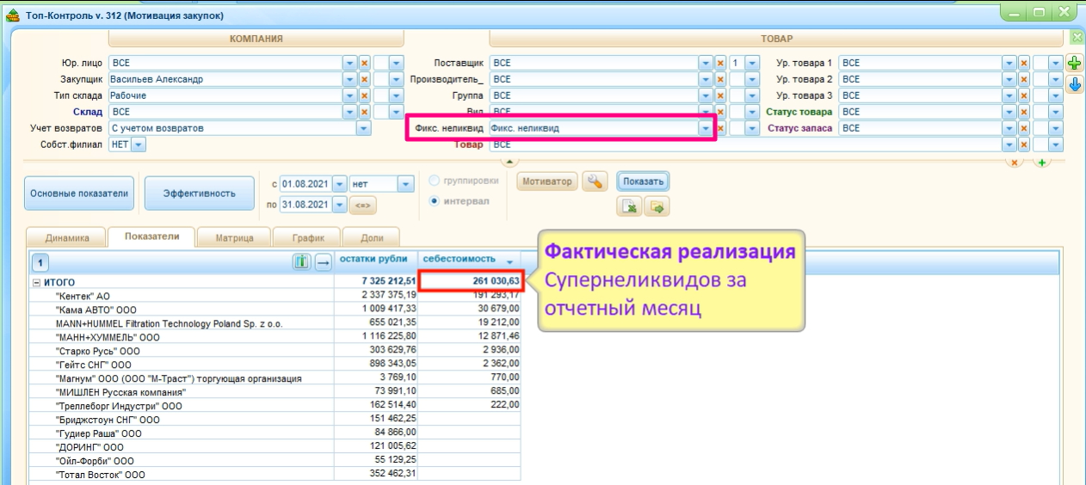Select the "Кентек" АО row
The height and width of the screenshot is (485, 1086).
pyautogui.click(x=275, y=296)
